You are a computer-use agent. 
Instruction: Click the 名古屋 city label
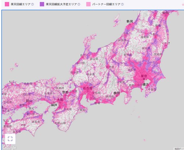tap(88, 88)
